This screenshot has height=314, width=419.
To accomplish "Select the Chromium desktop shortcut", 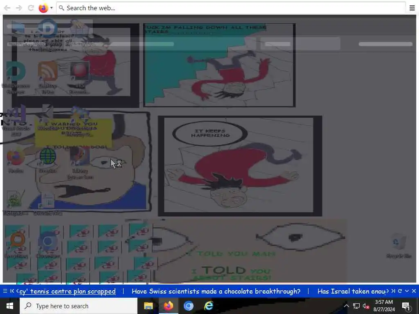I will [x=48, y=245].
